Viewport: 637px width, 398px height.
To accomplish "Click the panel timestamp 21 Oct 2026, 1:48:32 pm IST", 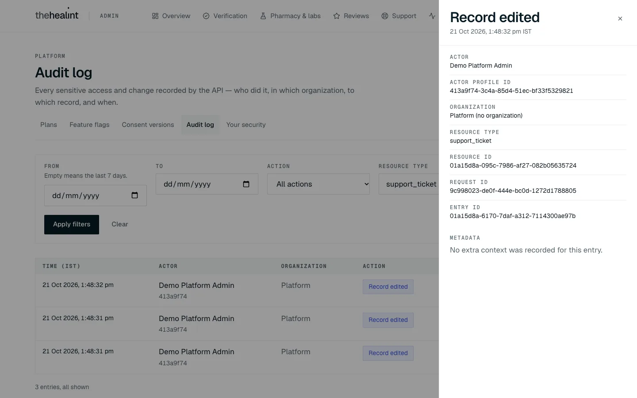I will (491, 31).
